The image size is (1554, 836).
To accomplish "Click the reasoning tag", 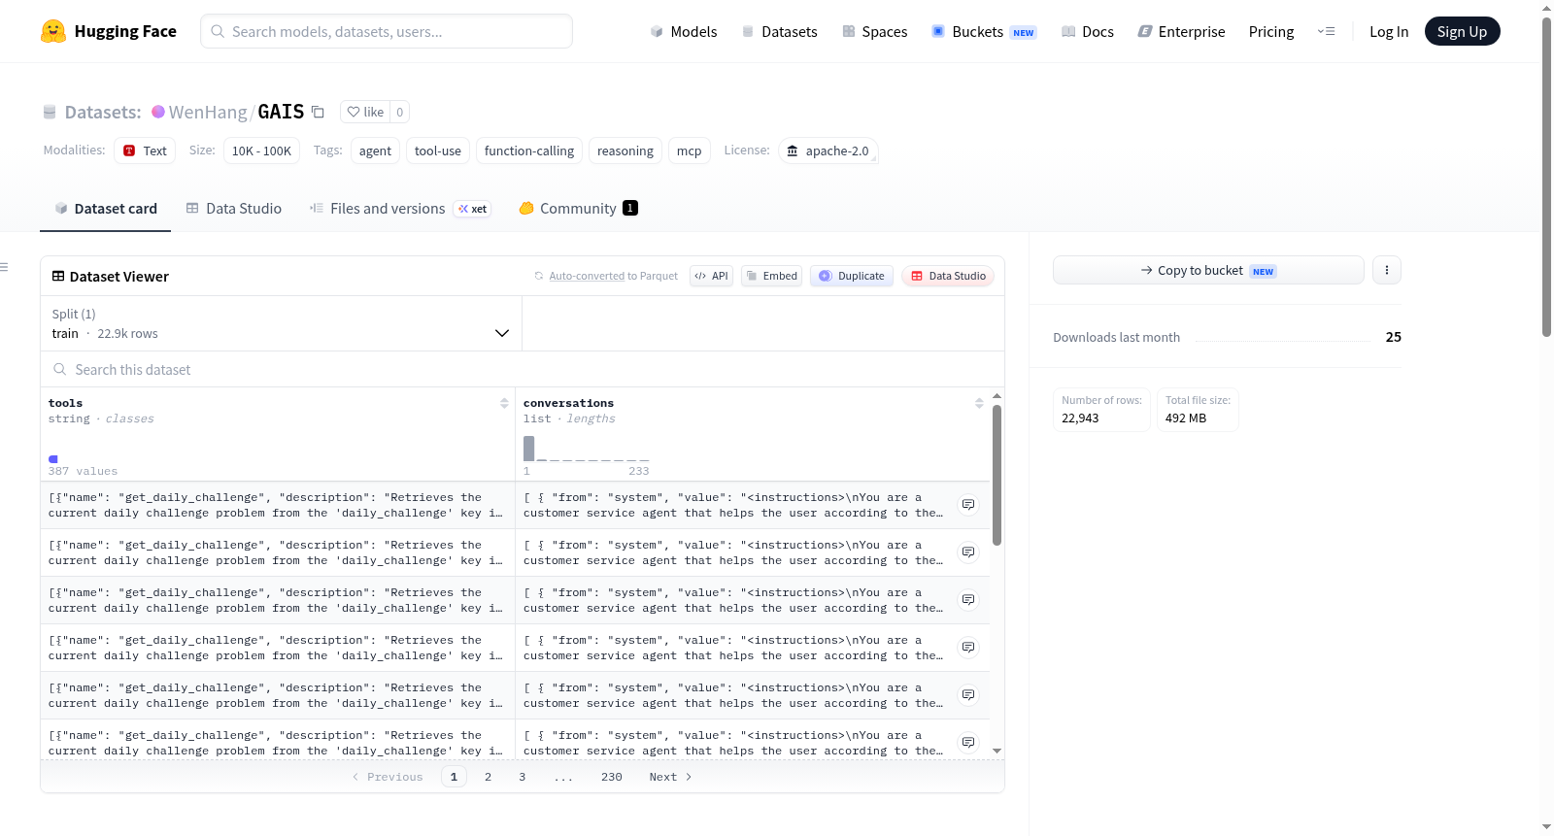I will coord(625,150).
